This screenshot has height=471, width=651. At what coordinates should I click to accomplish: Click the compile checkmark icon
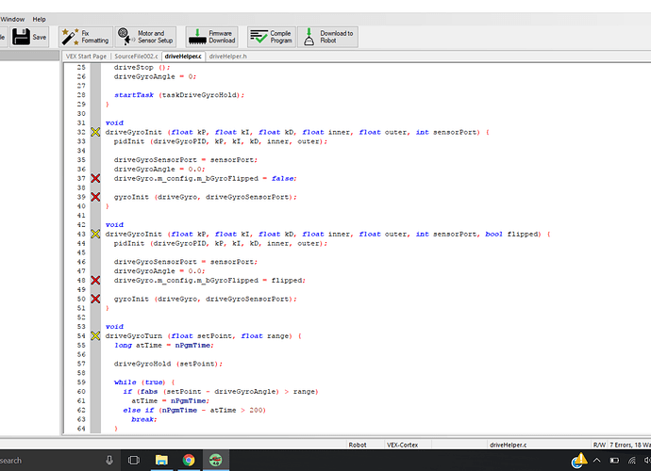[x=259, y=37]
